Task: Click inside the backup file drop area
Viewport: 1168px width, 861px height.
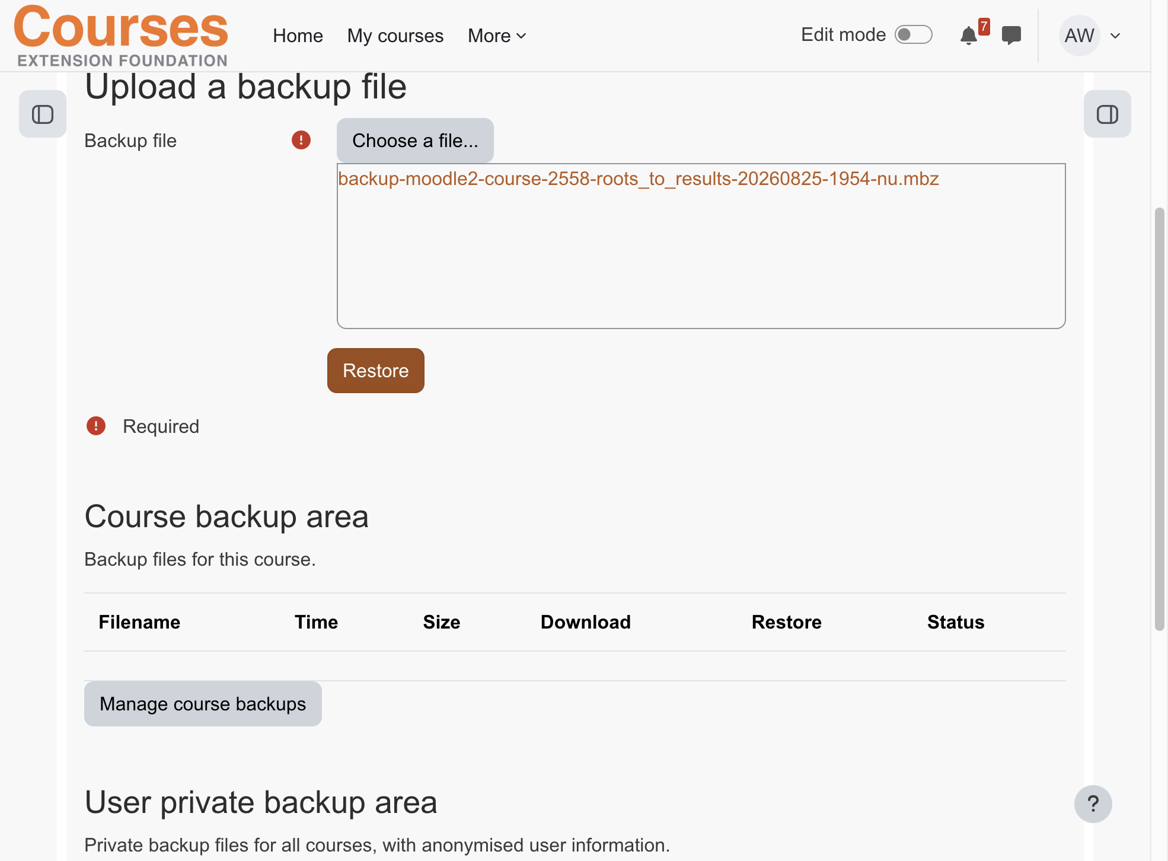Action: 701,246
